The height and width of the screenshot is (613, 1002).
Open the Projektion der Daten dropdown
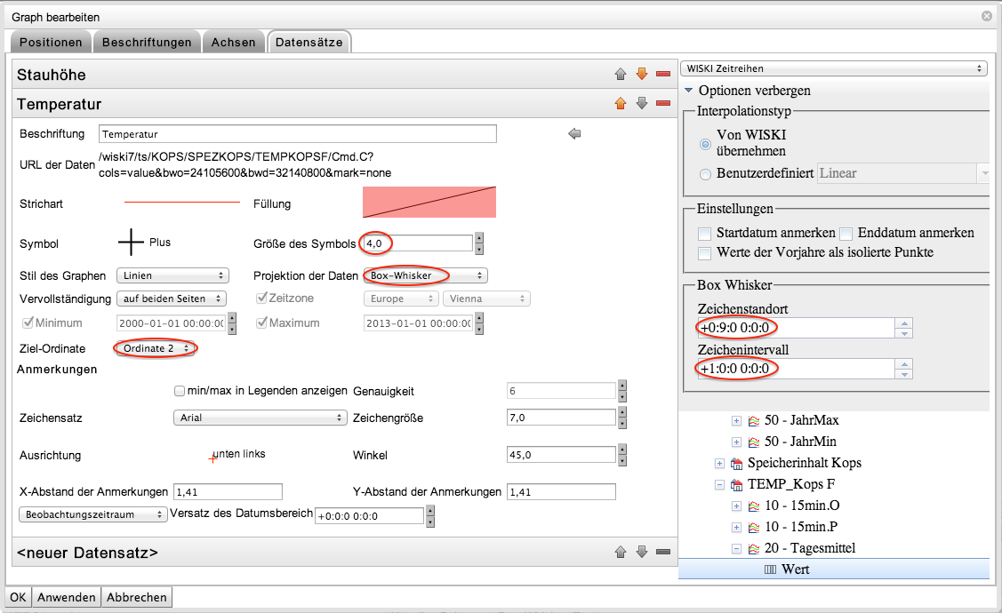[x=426, y=275]
